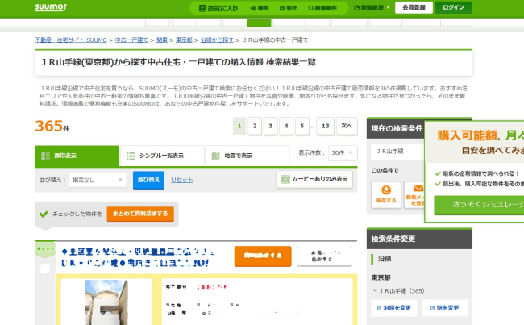This screenshot has width=524, height=325.
Task: Click the まとめて資料請求する button
Action: pos(140,214)
